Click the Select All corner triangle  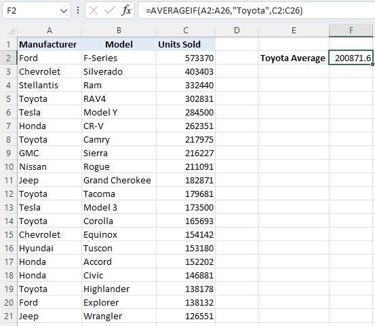[x=11, y=31]
